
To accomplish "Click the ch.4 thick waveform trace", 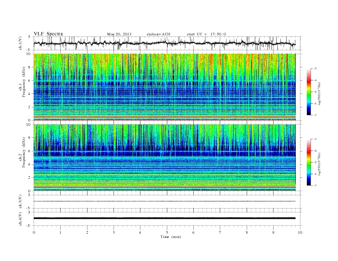I will pyautogui.click(x=164, y=218).
